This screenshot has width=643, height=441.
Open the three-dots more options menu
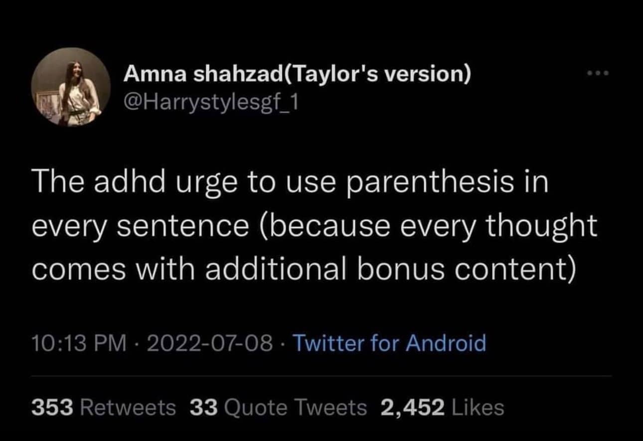coord(598,75)
